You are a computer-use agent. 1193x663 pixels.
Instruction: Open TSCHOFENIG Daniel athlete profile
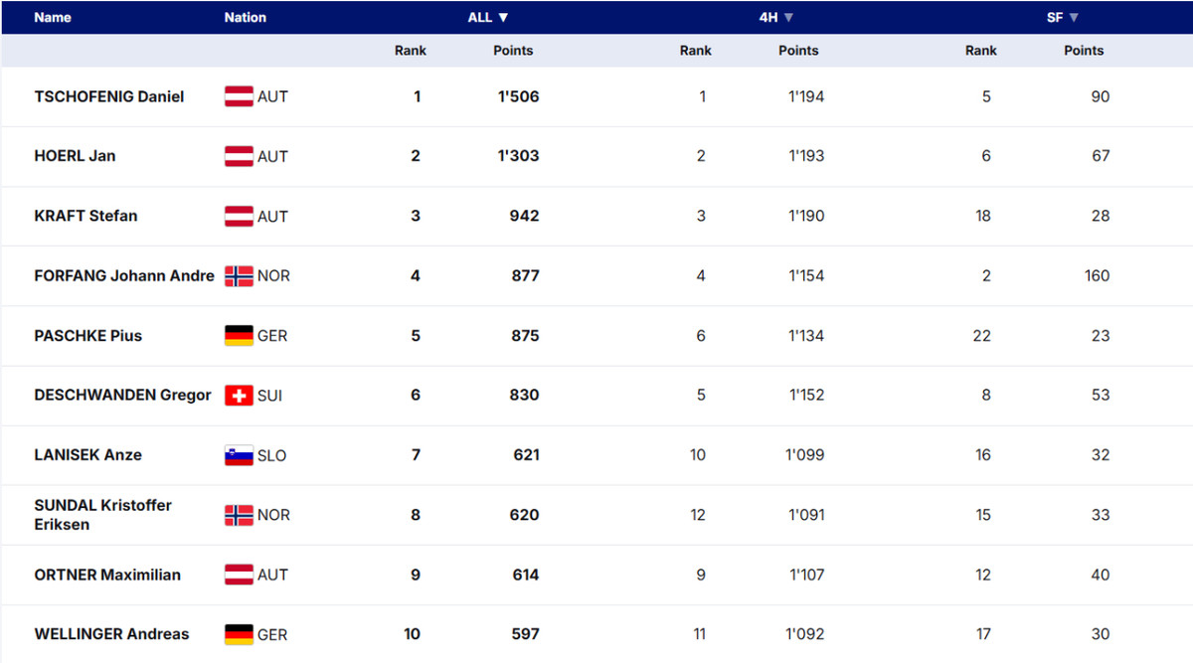click(x=109, y=96)
